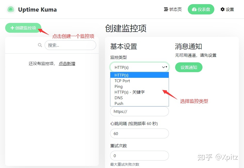The image size is (244, 168).
Task: Click the 消息通知 section heading
Action: [x=189, y=46]
